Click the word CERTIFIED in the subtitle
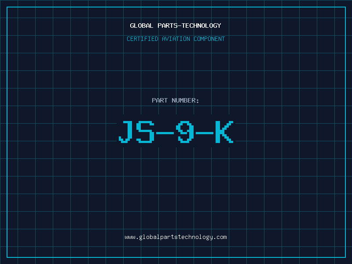Viewport: 352px width, 264px height. [143, 39]
